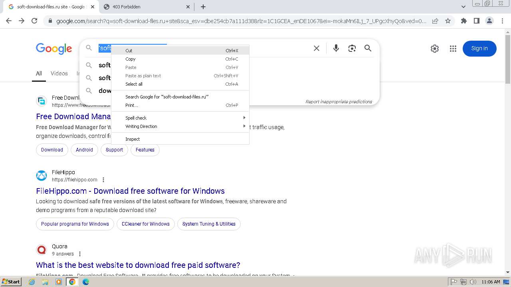Open Popular programs for Windows chip
Screen dimensions: 511x287
point(75,224)
